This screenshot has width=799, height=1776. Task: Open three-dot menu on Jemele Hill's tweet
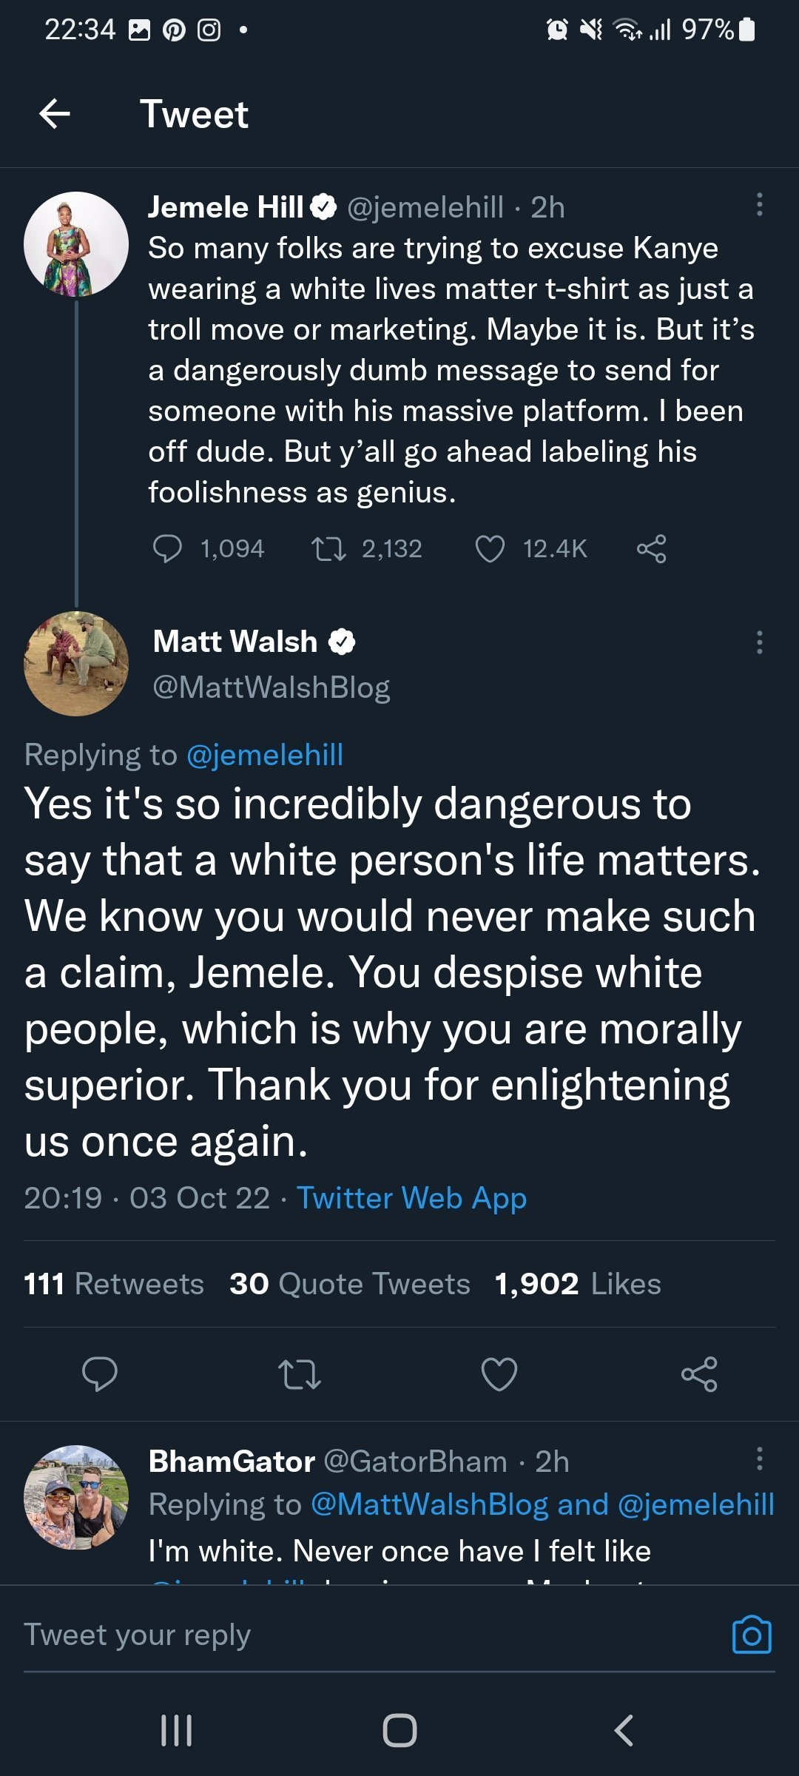click(x=759, y=205)
